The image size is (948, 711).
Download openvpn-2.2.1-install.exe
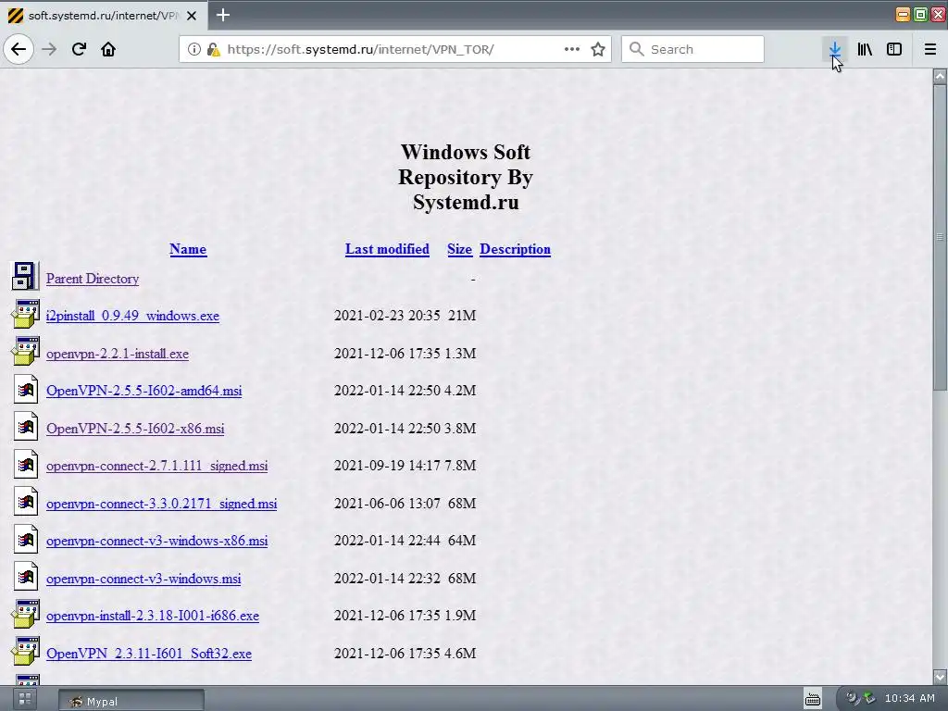pyautogui.click(x=118, y=354)
